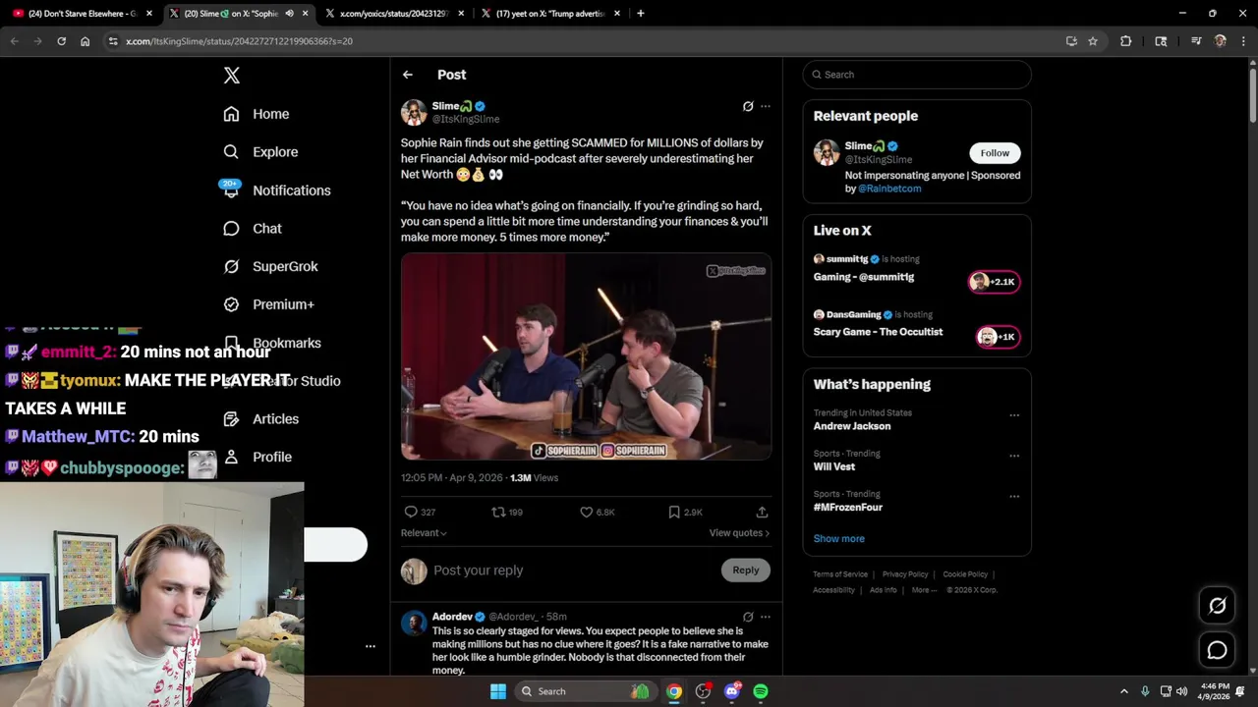The image size is (1258, 707).
Task: Open Articles in the sidebar
Action: [261, 418]
